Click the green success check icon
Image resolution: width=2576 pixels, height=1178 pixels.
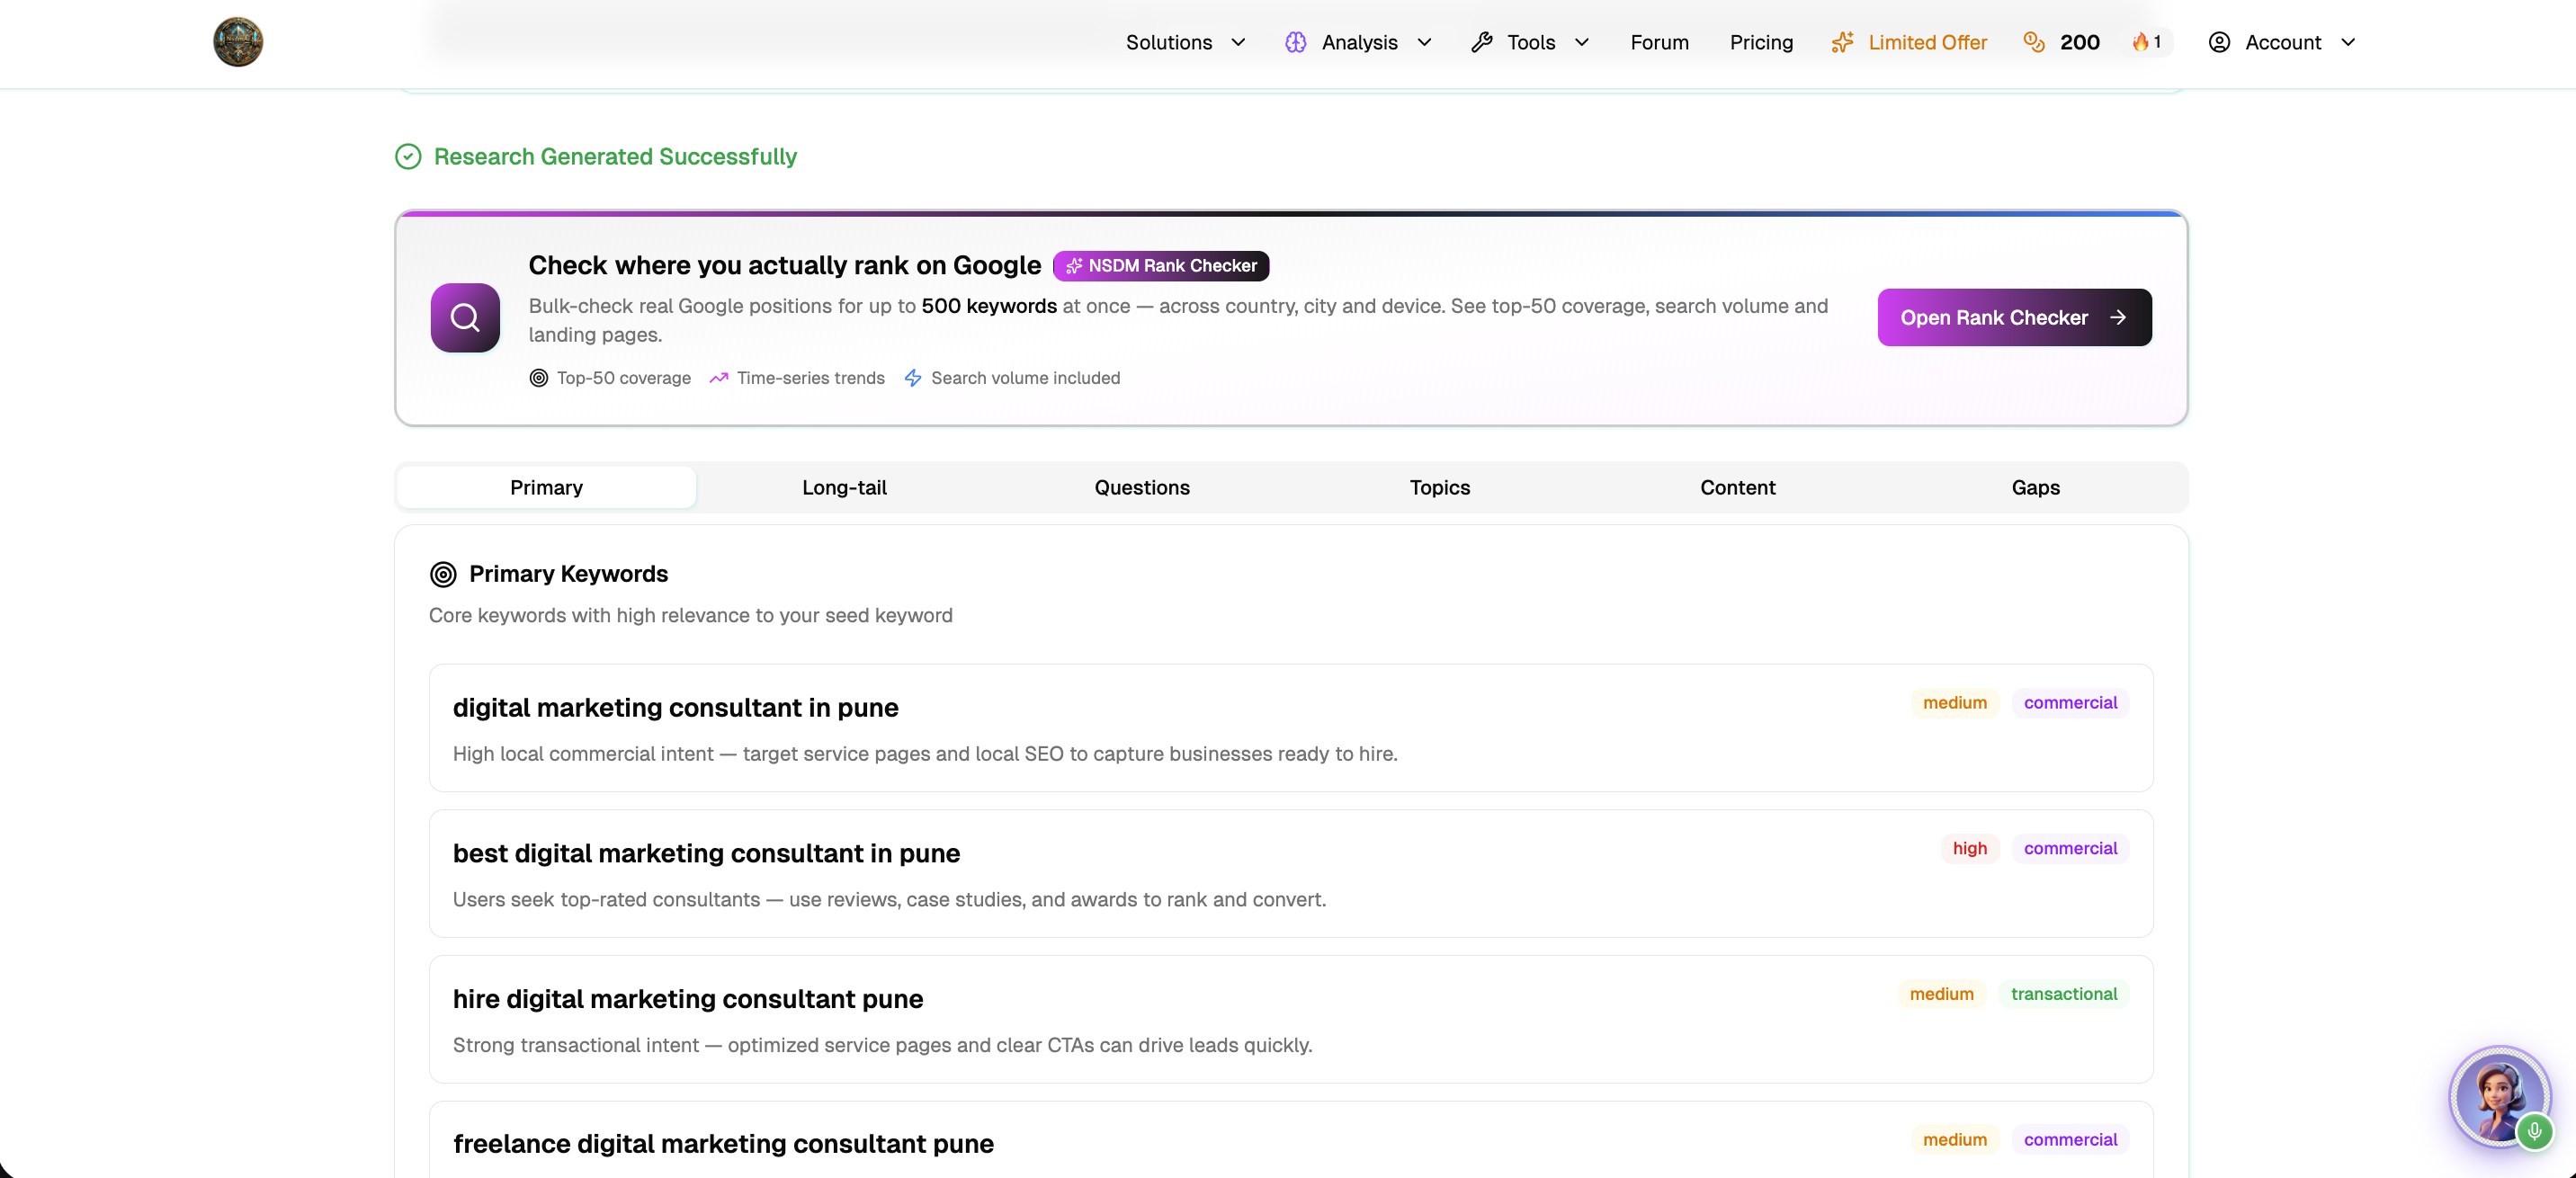408,157
